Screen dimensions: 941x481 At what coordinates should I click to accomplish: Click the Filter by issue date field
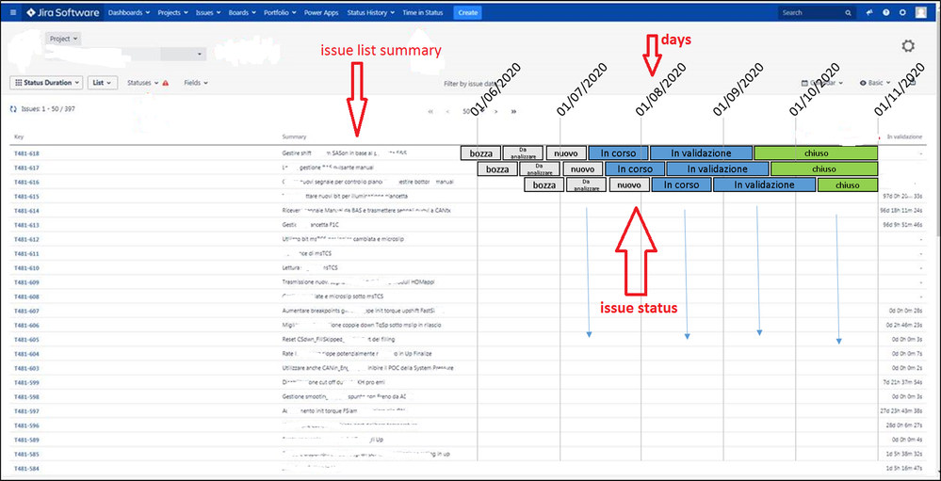470,85
